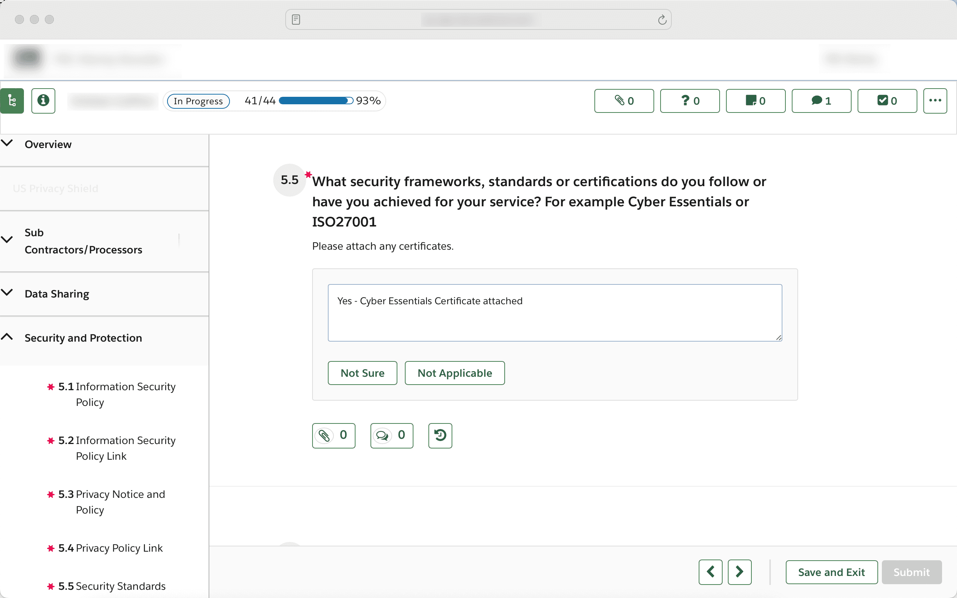
Task: Open the comments button showing 1
Action: pos(821,101)
